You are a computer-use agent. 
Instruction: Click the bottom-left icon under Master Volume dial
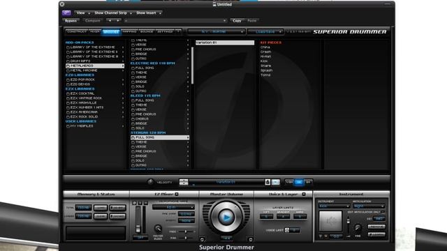202,239
